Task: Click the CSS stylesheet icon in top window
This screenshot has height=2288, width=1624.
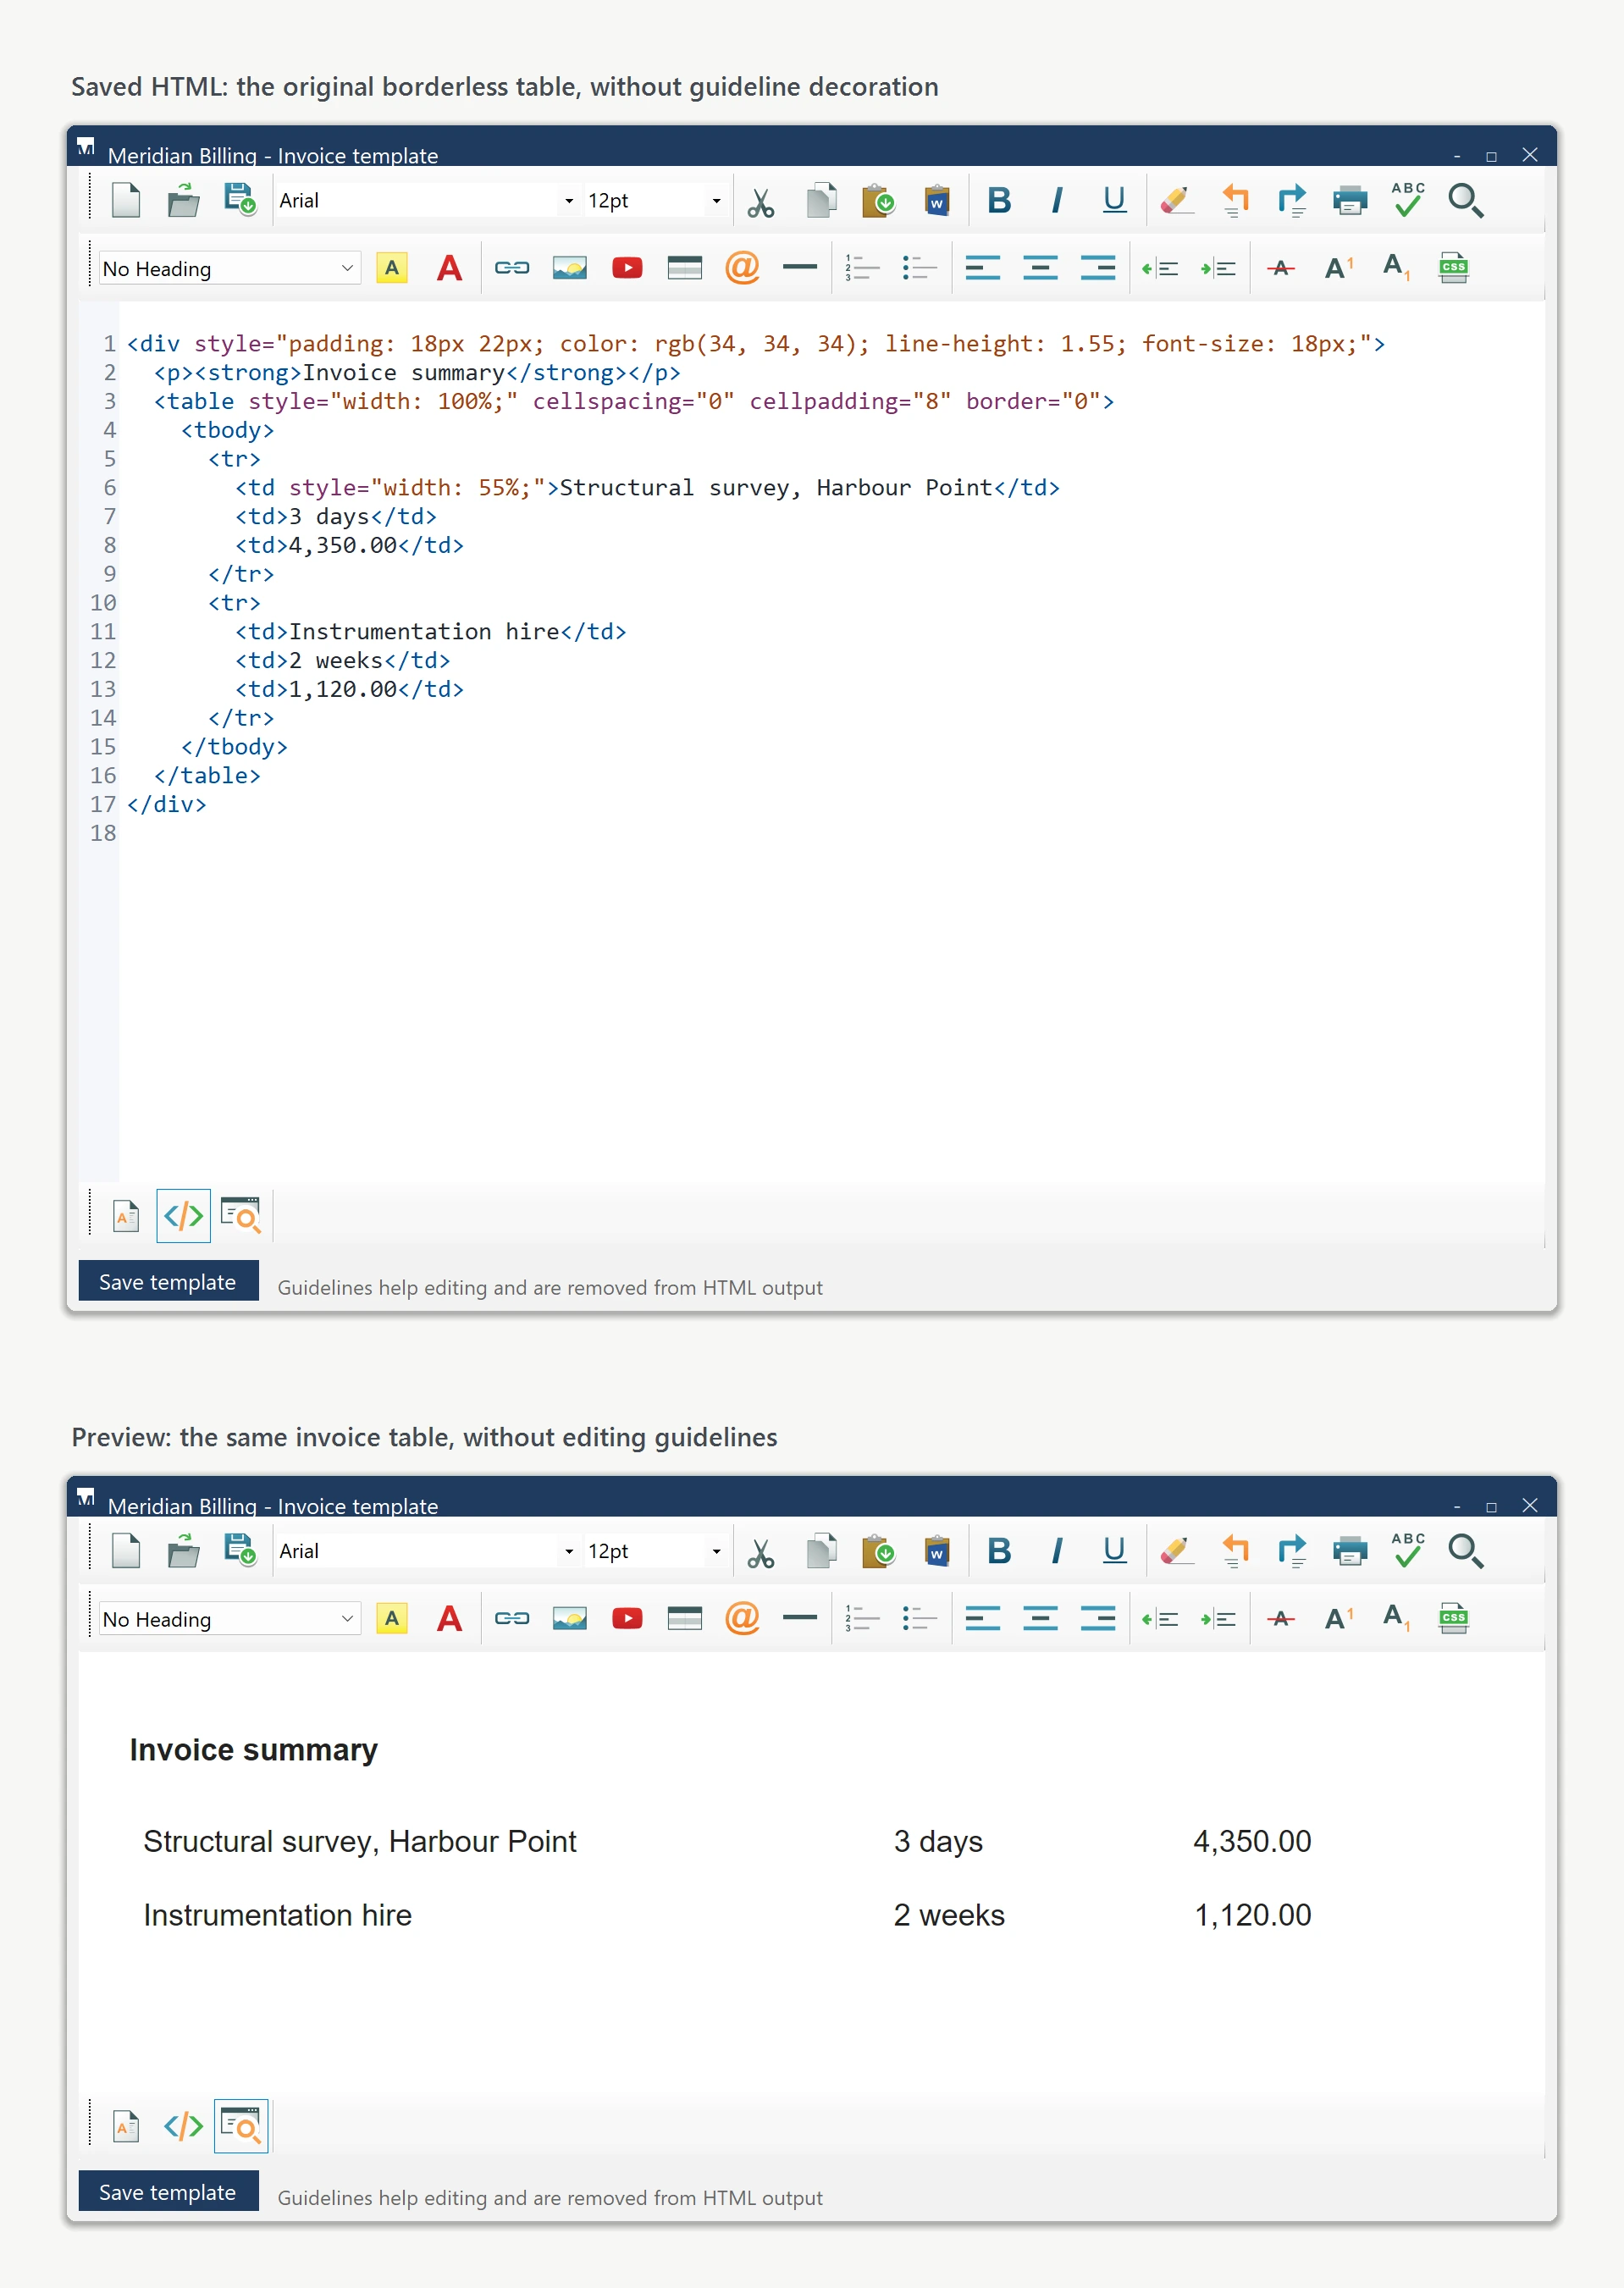Action: click(1453, 268)
